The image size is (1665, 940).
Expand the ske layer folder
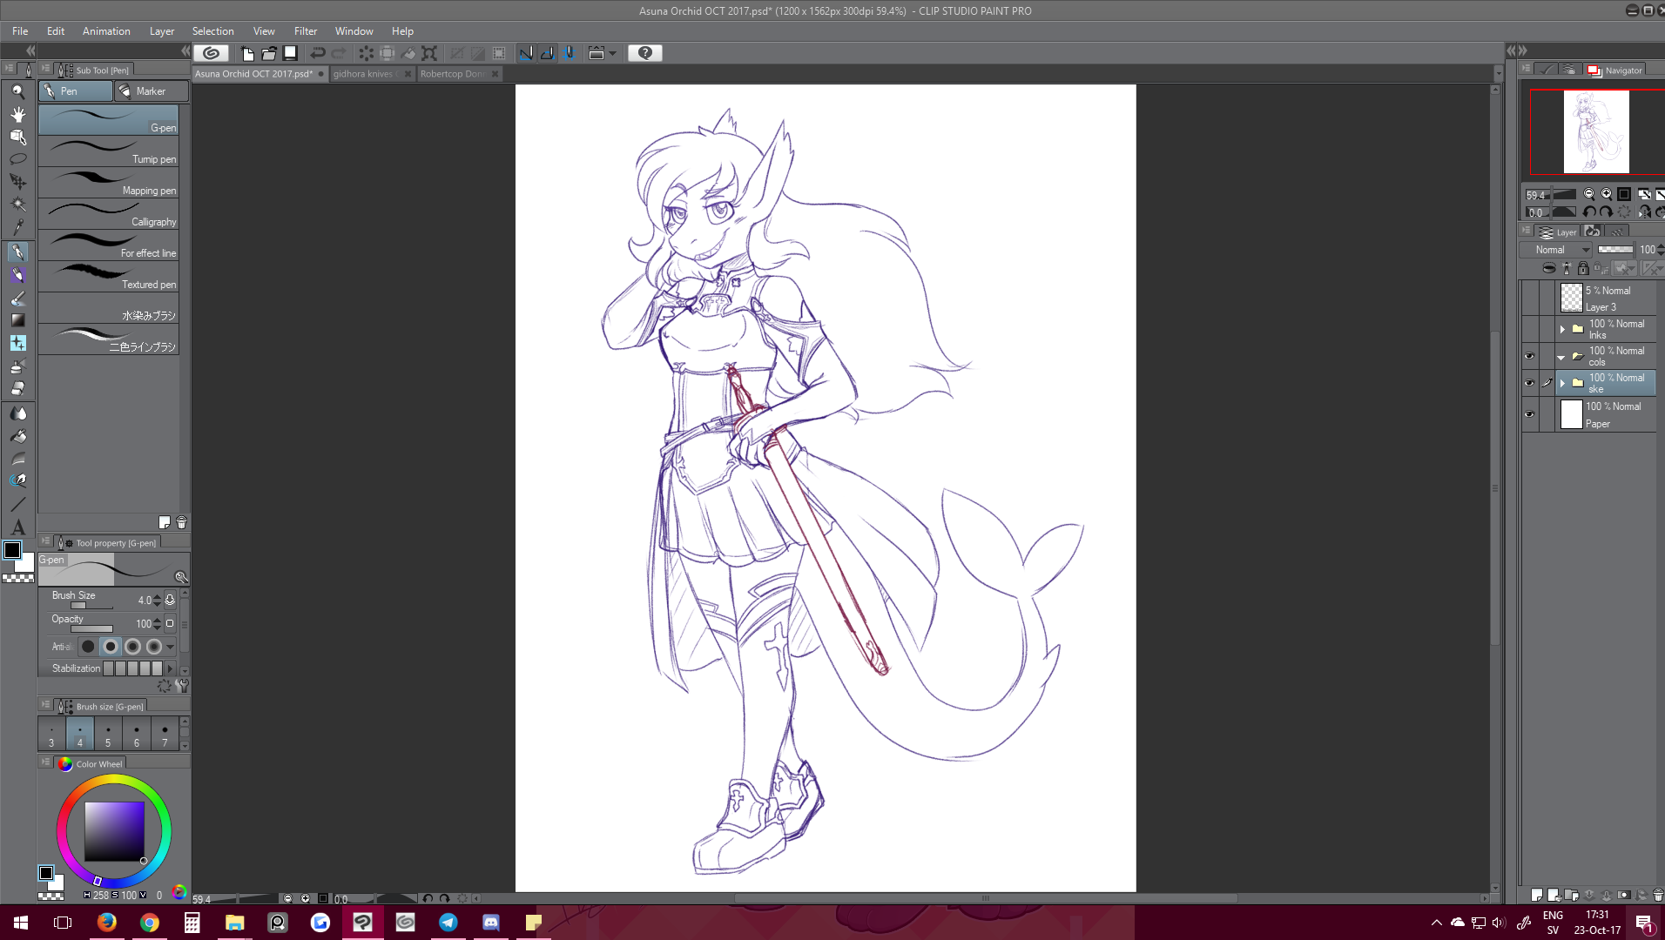[x=1562, y=383]
